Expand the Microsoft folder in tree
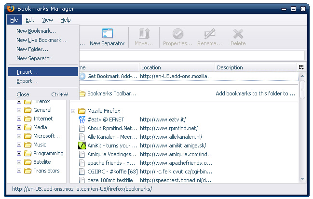 point(19,136)
